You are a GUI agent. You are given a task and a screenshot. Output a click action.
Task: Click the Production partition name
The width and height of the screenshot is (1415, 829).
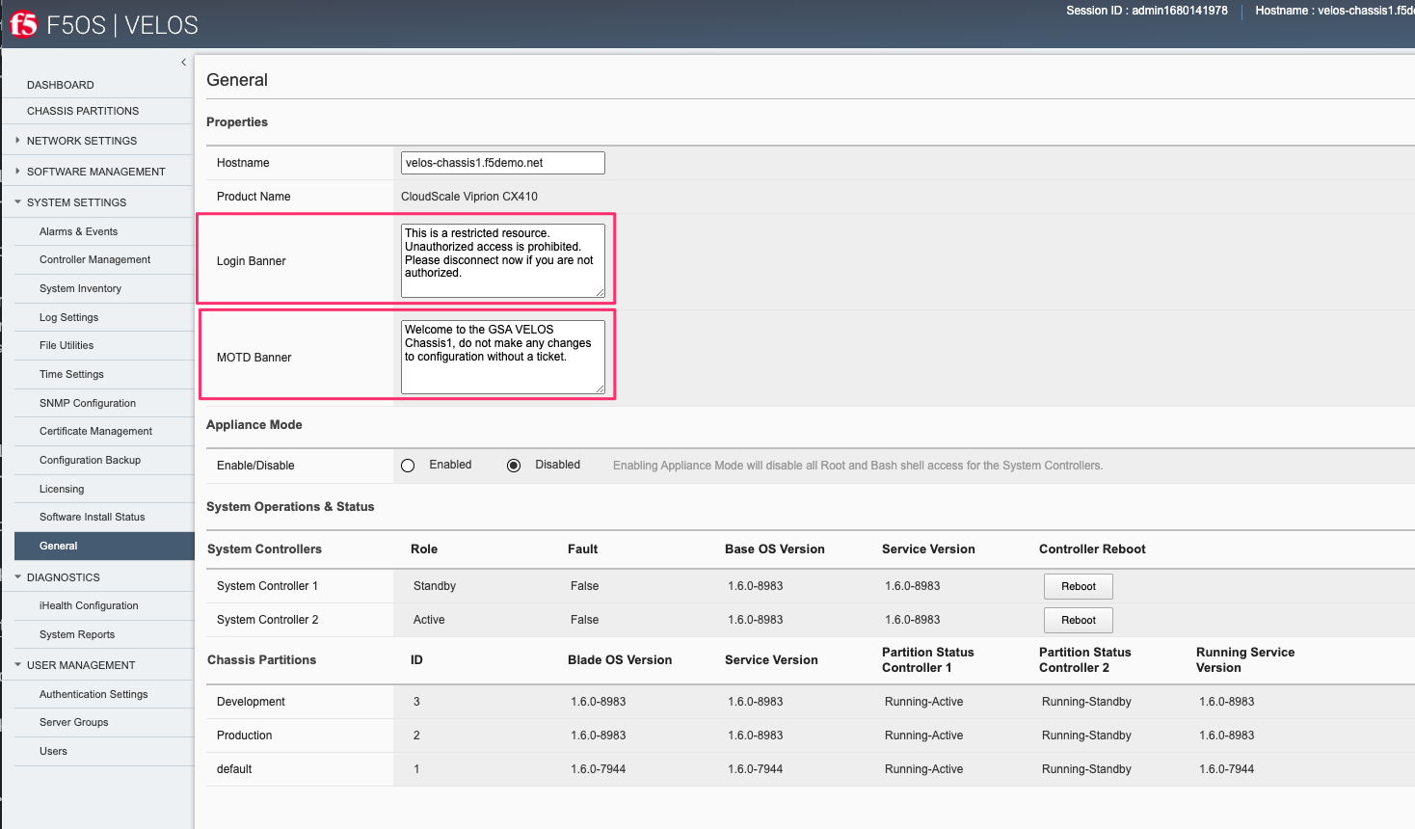pos(245,735)
